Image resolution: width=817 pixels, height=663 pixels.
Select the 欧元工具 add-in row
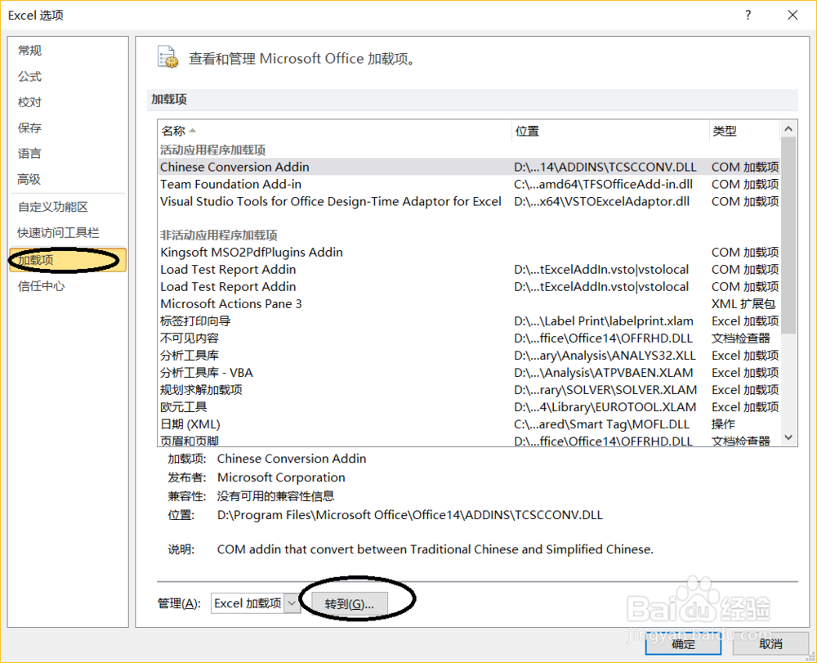pyautogui.click(x=469, y=407)
